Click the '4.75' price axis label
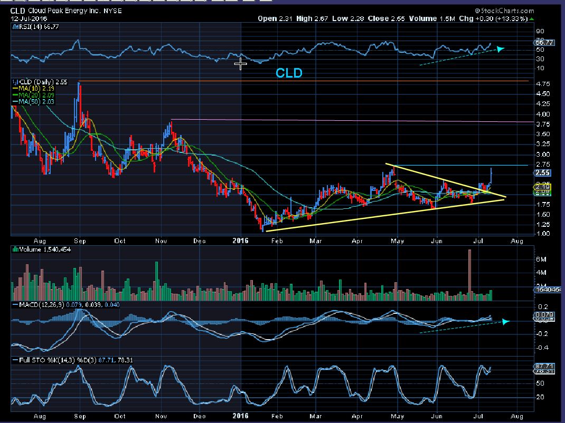 (x=543, y=84)
